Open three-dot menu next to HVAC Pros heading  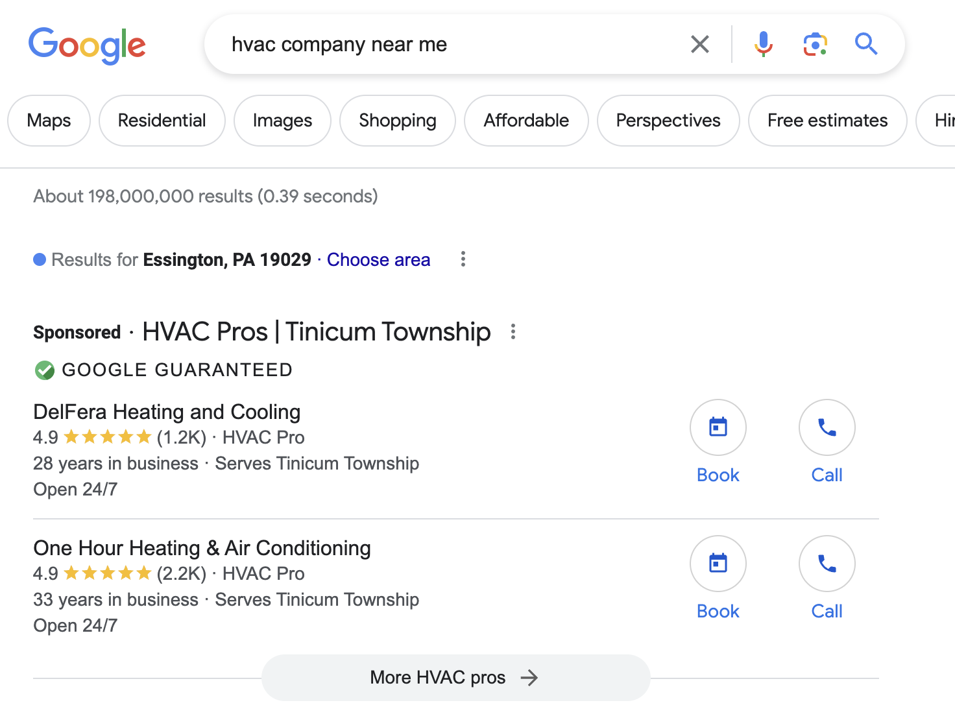click(513, 331)
